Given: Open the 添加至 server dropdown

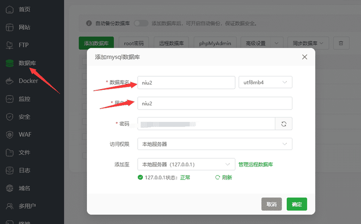Looking at the screenshot, I should (x=186, y=164).
